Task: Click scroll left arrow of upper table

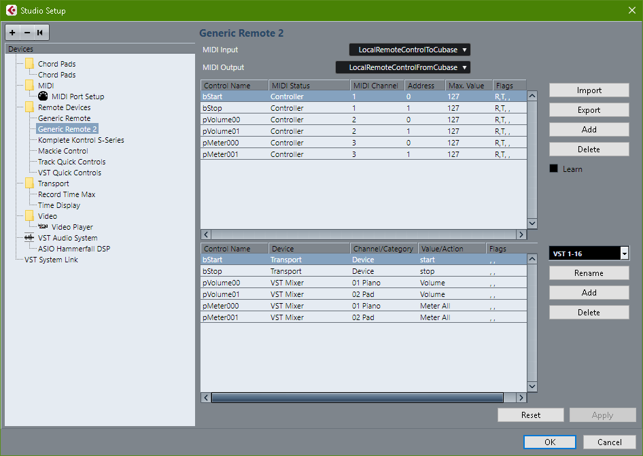Action: pos(206,234)
